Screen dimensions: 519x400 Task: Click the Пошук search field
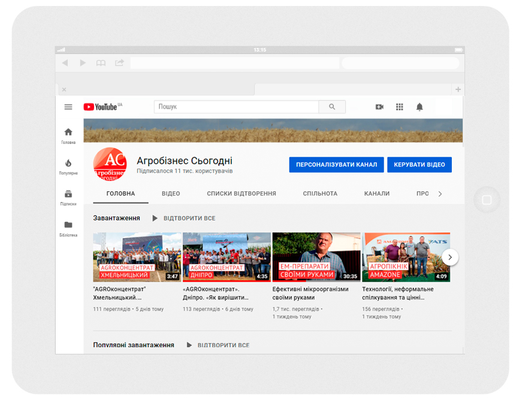236,107
